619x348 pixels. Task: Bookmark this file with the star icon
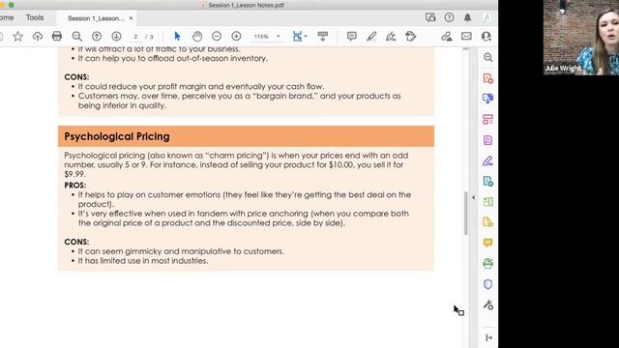click(x=17, y=37)
